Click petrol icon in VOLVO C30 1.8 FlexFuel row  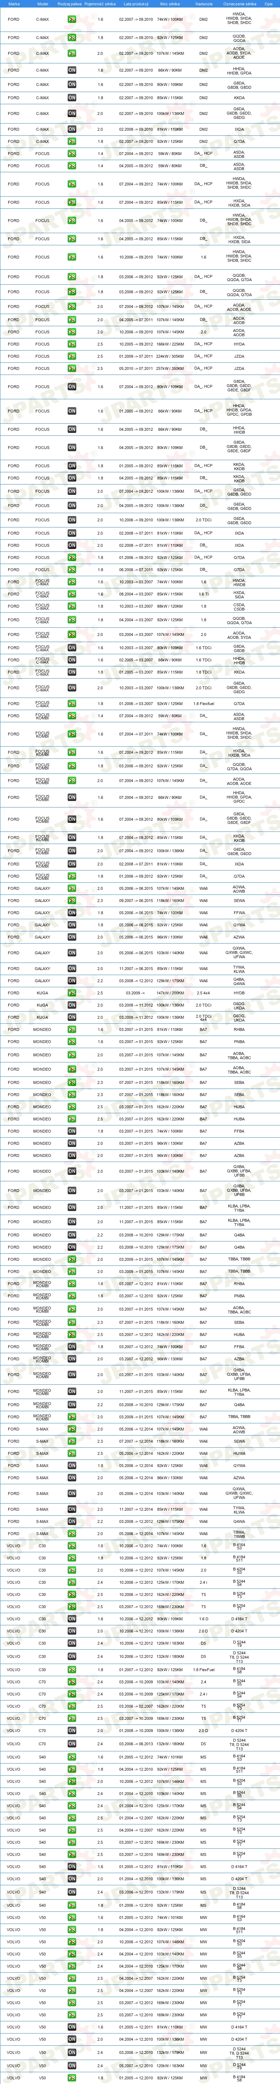pos(72,1669)
